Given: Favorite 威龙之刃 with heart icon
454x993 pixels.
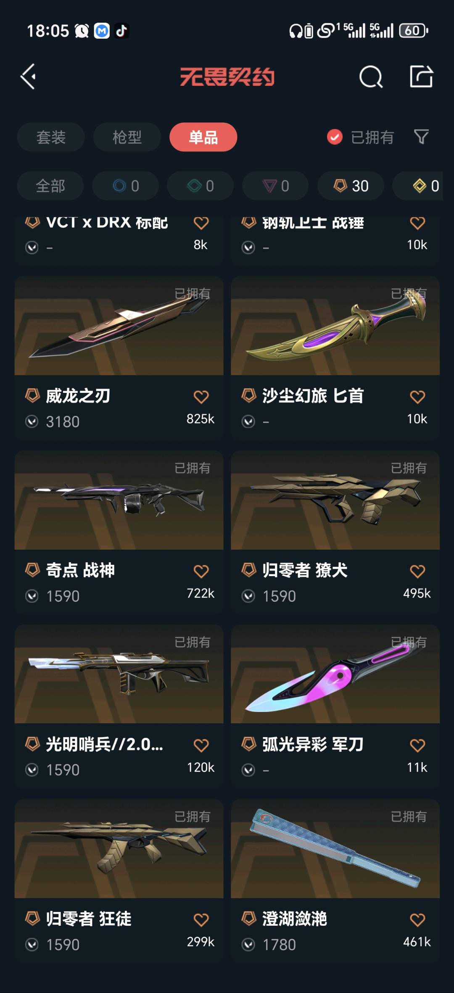Looking at the screenshot, I should [x=201, y=397].
